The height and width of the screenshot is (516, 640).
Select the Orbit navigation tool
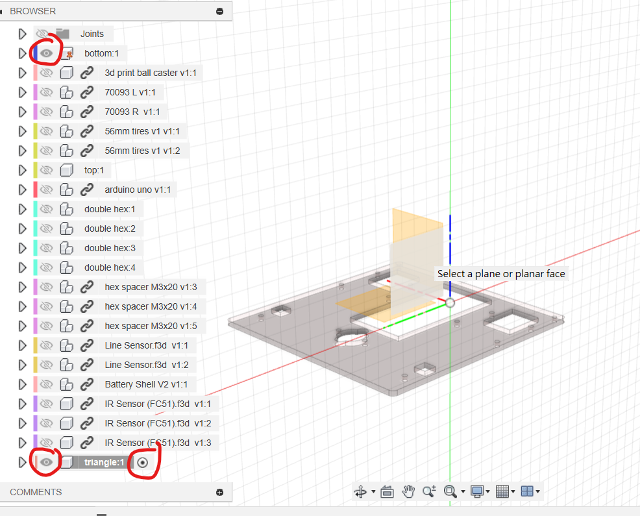[360, 492]
